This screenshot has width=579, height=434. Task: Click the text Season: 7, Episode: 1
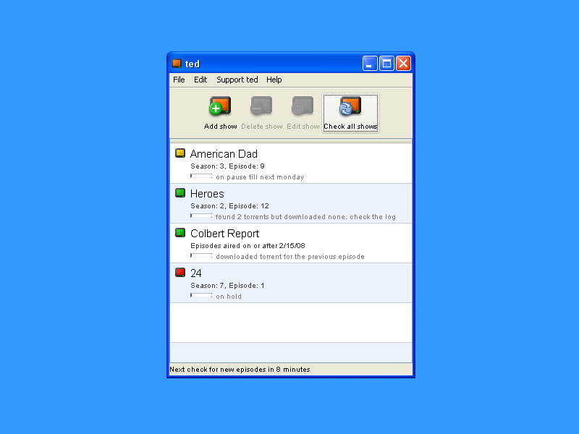[x=227, y=286]
